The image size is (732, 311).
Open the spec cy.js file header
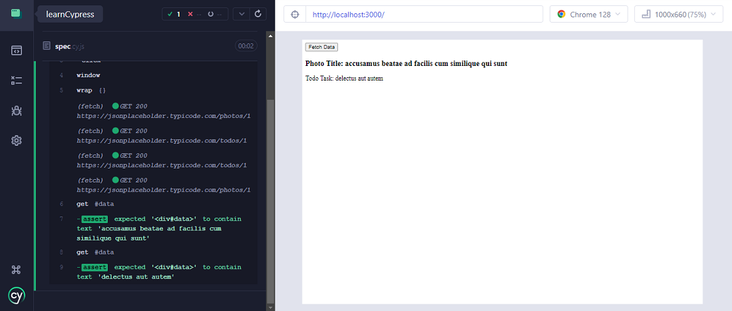point(149,46)
